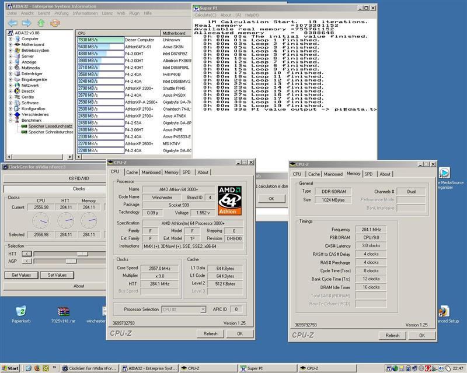
Task: Switch to ClockGen taskbar button
Action: click(x=89, y=368)
